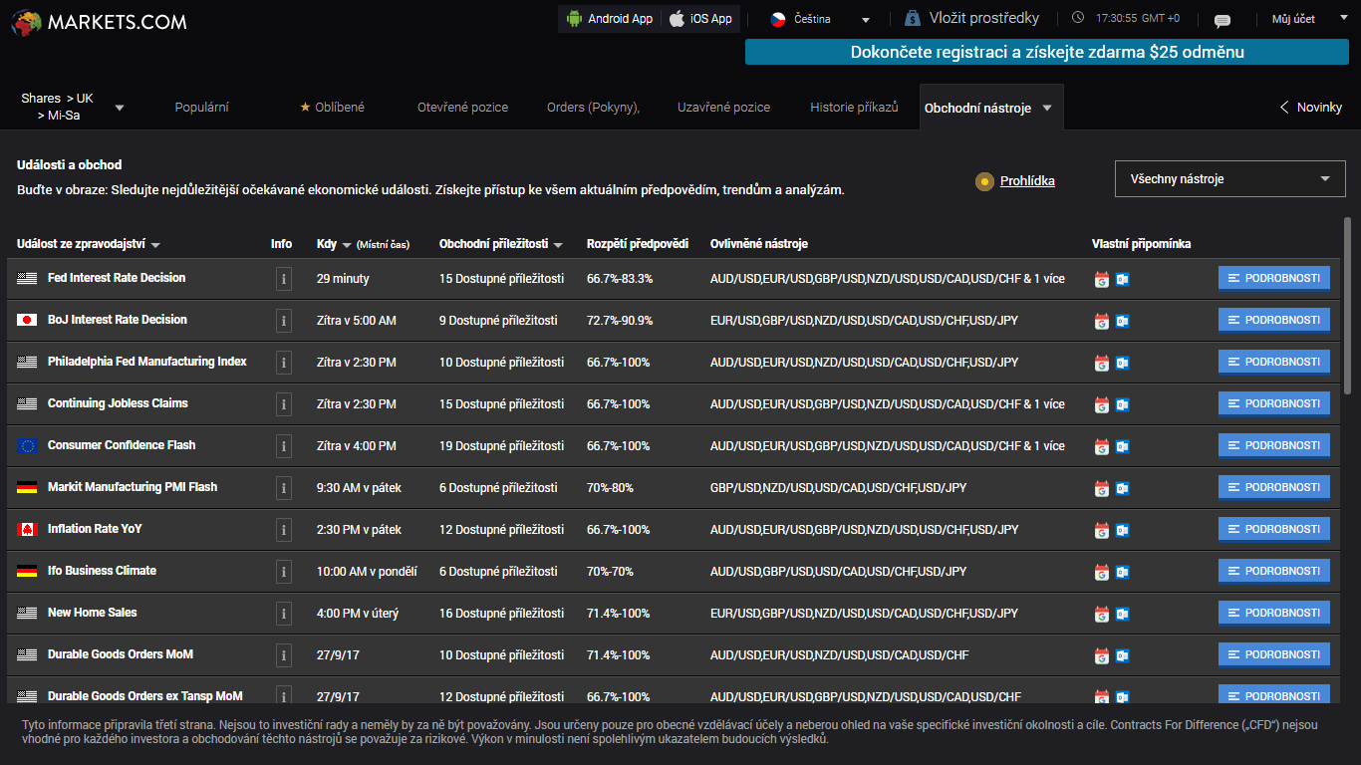Click the 17:30:55 GMT clock display
The image size is (1361, 765).
1127,19
